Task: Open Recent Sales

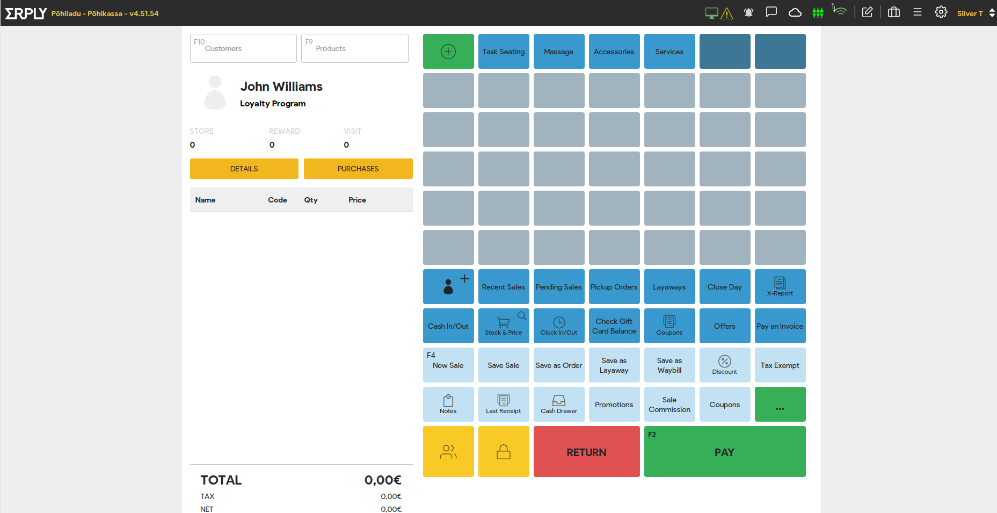Action: (x=504, y=287)
